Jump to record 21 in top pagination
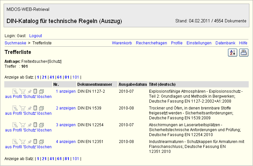This screenshot has width=253, height=166. point(44,77)
